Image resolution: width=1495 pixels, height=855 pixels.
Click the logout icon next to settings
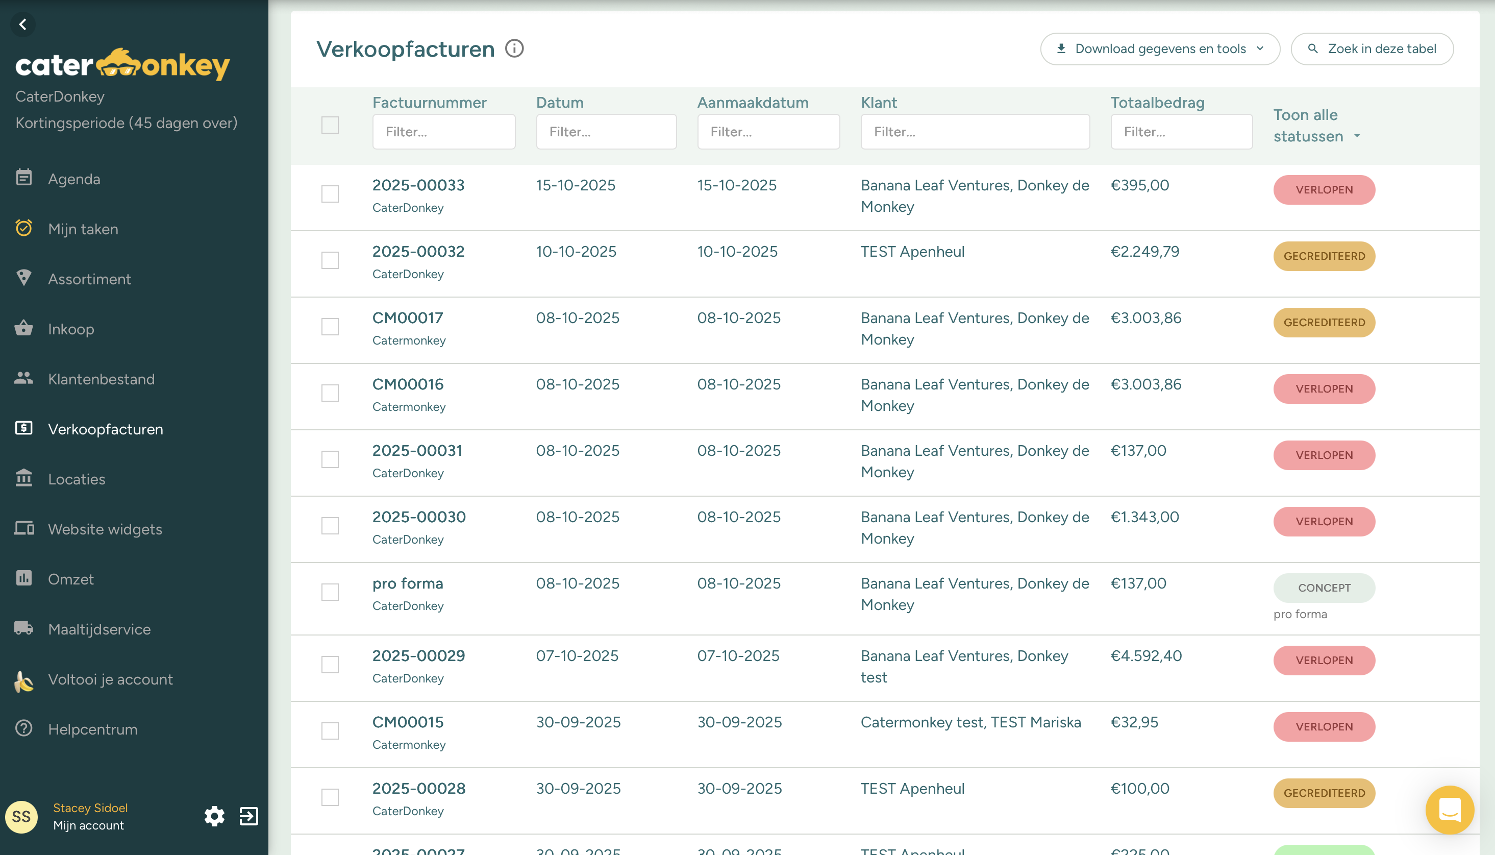[249, 816]
